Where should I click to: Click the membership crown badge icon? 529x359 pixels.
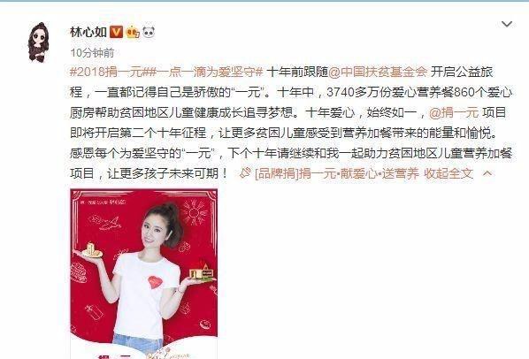[x=133, y=32]
